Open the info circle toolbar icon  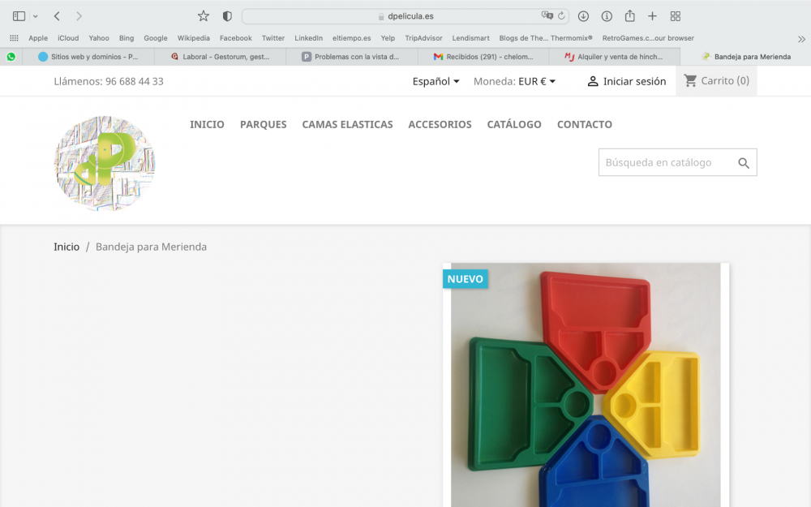[607, 16]
